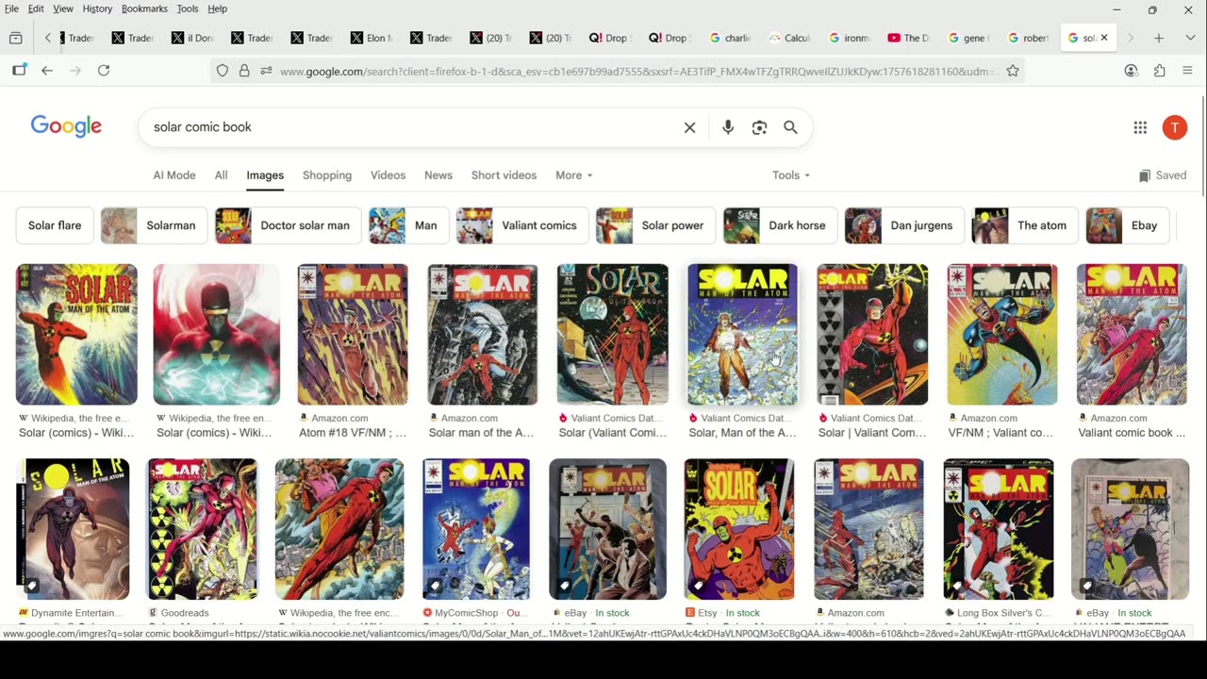Open the Firefox View tab icon
The image size is (1207, 679).
click(15, 38)
